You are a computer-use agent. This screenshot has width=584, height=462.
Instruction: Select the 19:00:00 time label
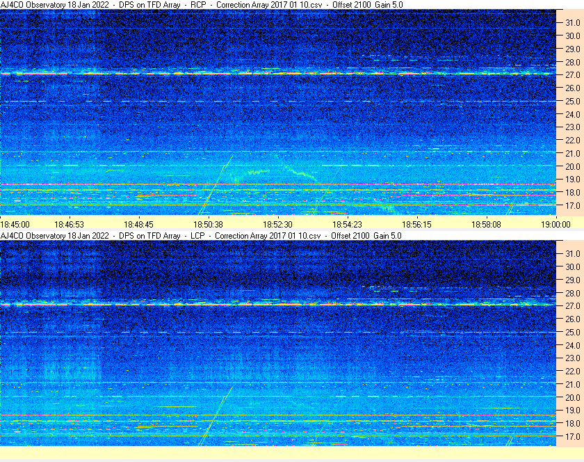tap(555, 225)
